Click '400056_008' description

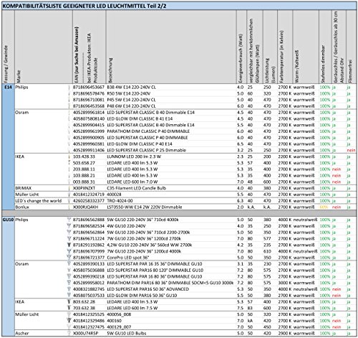(x=119, y=314)
